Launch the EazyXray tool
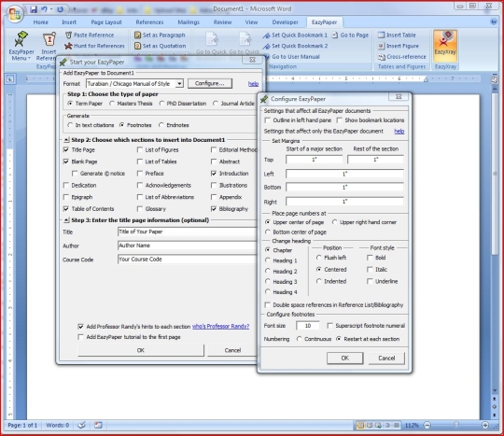The width and height of the screenshot is (504, 436). 445,46
